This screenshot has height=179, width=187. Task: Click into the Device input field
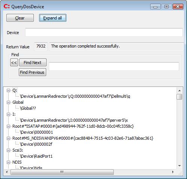point(104,32)
